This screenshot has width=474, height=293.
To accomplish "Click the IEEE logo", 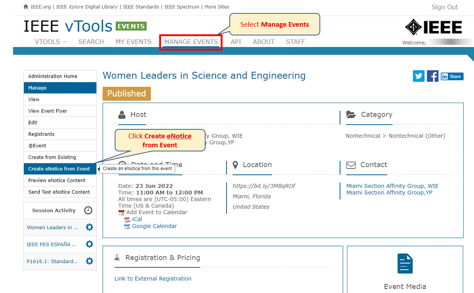I will 433,27.
